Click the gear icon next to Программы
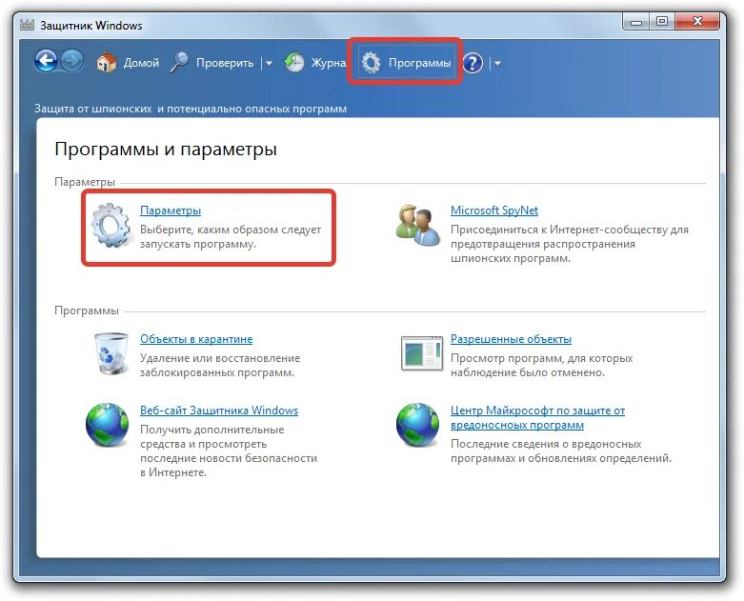Image resolution: width=744 pixels, height=601 pixels. click(372, 63)
